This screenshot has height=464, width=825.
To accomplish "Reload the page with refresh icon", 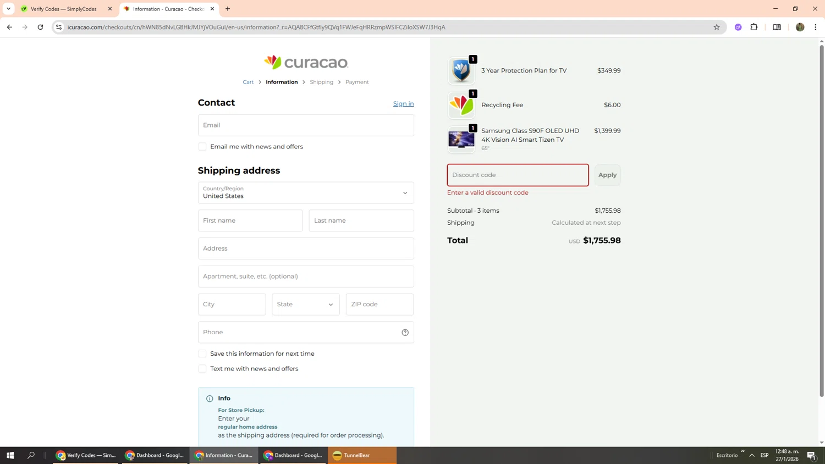I will tap(40, 27).
